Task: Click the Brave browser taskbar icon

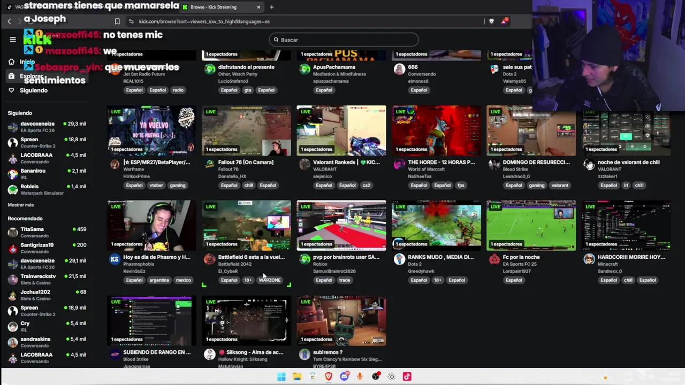Action: 329,376
